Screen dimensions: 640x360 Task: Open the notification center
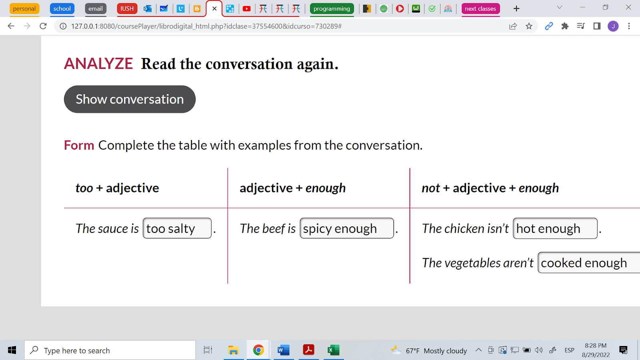(623, 350)
